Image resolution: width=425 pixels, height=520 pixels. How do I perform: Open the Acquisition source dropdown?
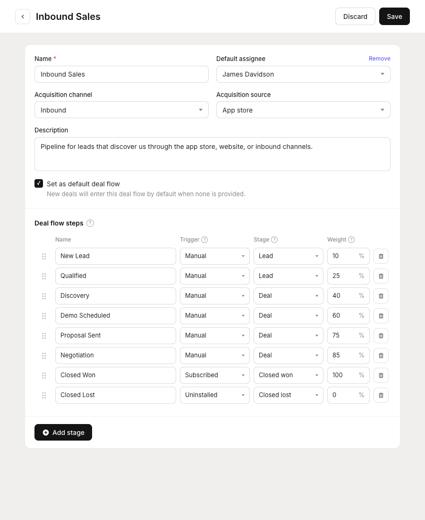(x=303, y=110)
